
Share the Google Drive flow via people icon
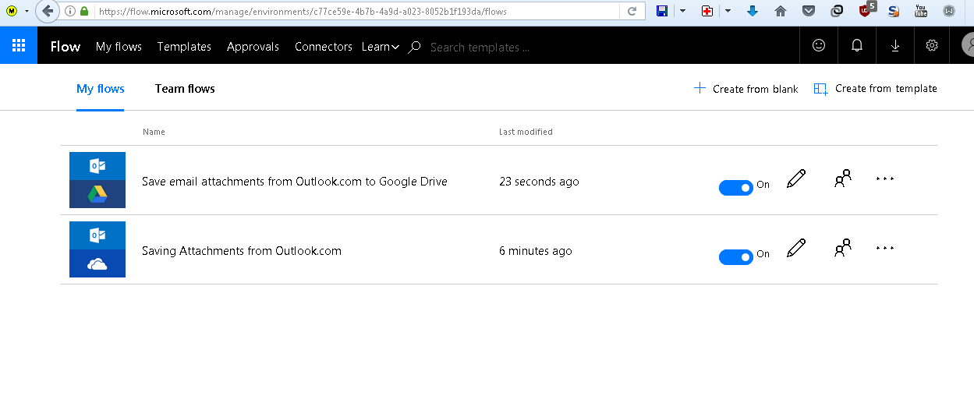pos(842,178)
